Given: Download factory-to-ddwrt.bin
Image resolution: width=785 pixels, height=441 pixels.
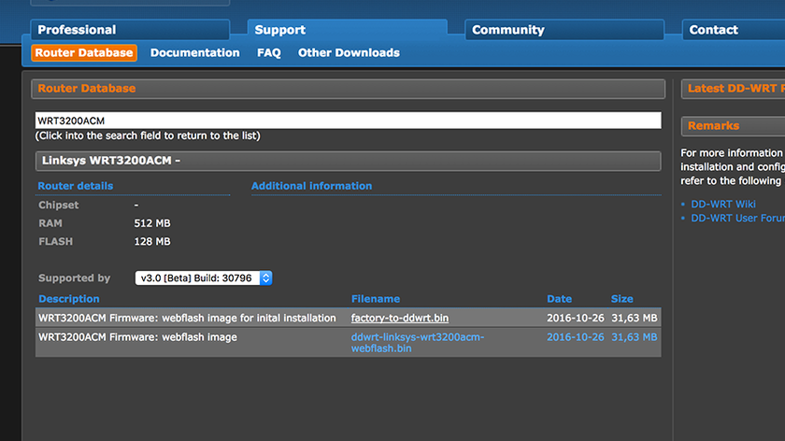Looking at the screenshot, I should click(399, 319).
